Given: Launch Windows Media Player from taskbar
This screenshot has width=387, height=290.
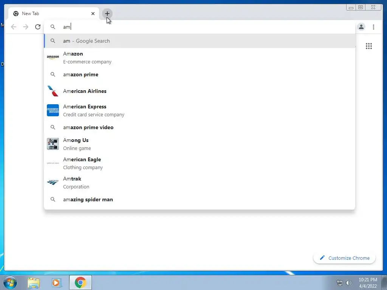Looking at the screenshot, I should point(57,282).
